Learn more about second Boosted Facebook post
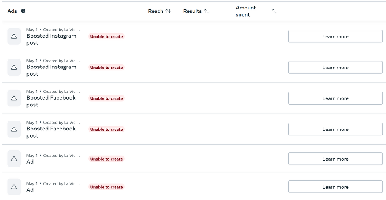 [x=335, y=129]
